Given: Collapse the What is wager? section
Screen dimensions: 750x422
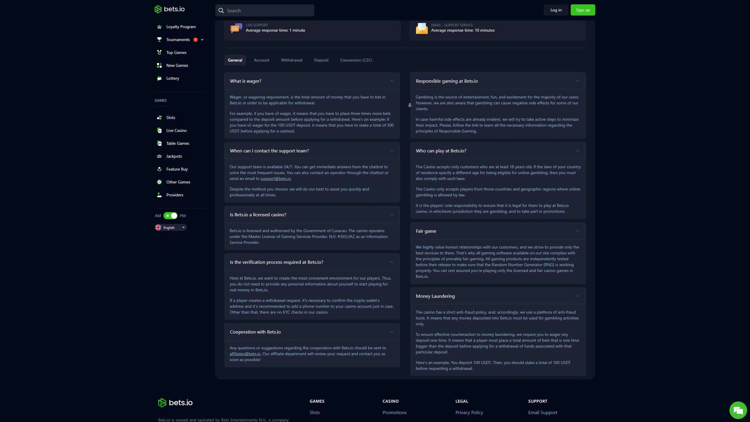Looking at the screenshot, I should point(392,81).
